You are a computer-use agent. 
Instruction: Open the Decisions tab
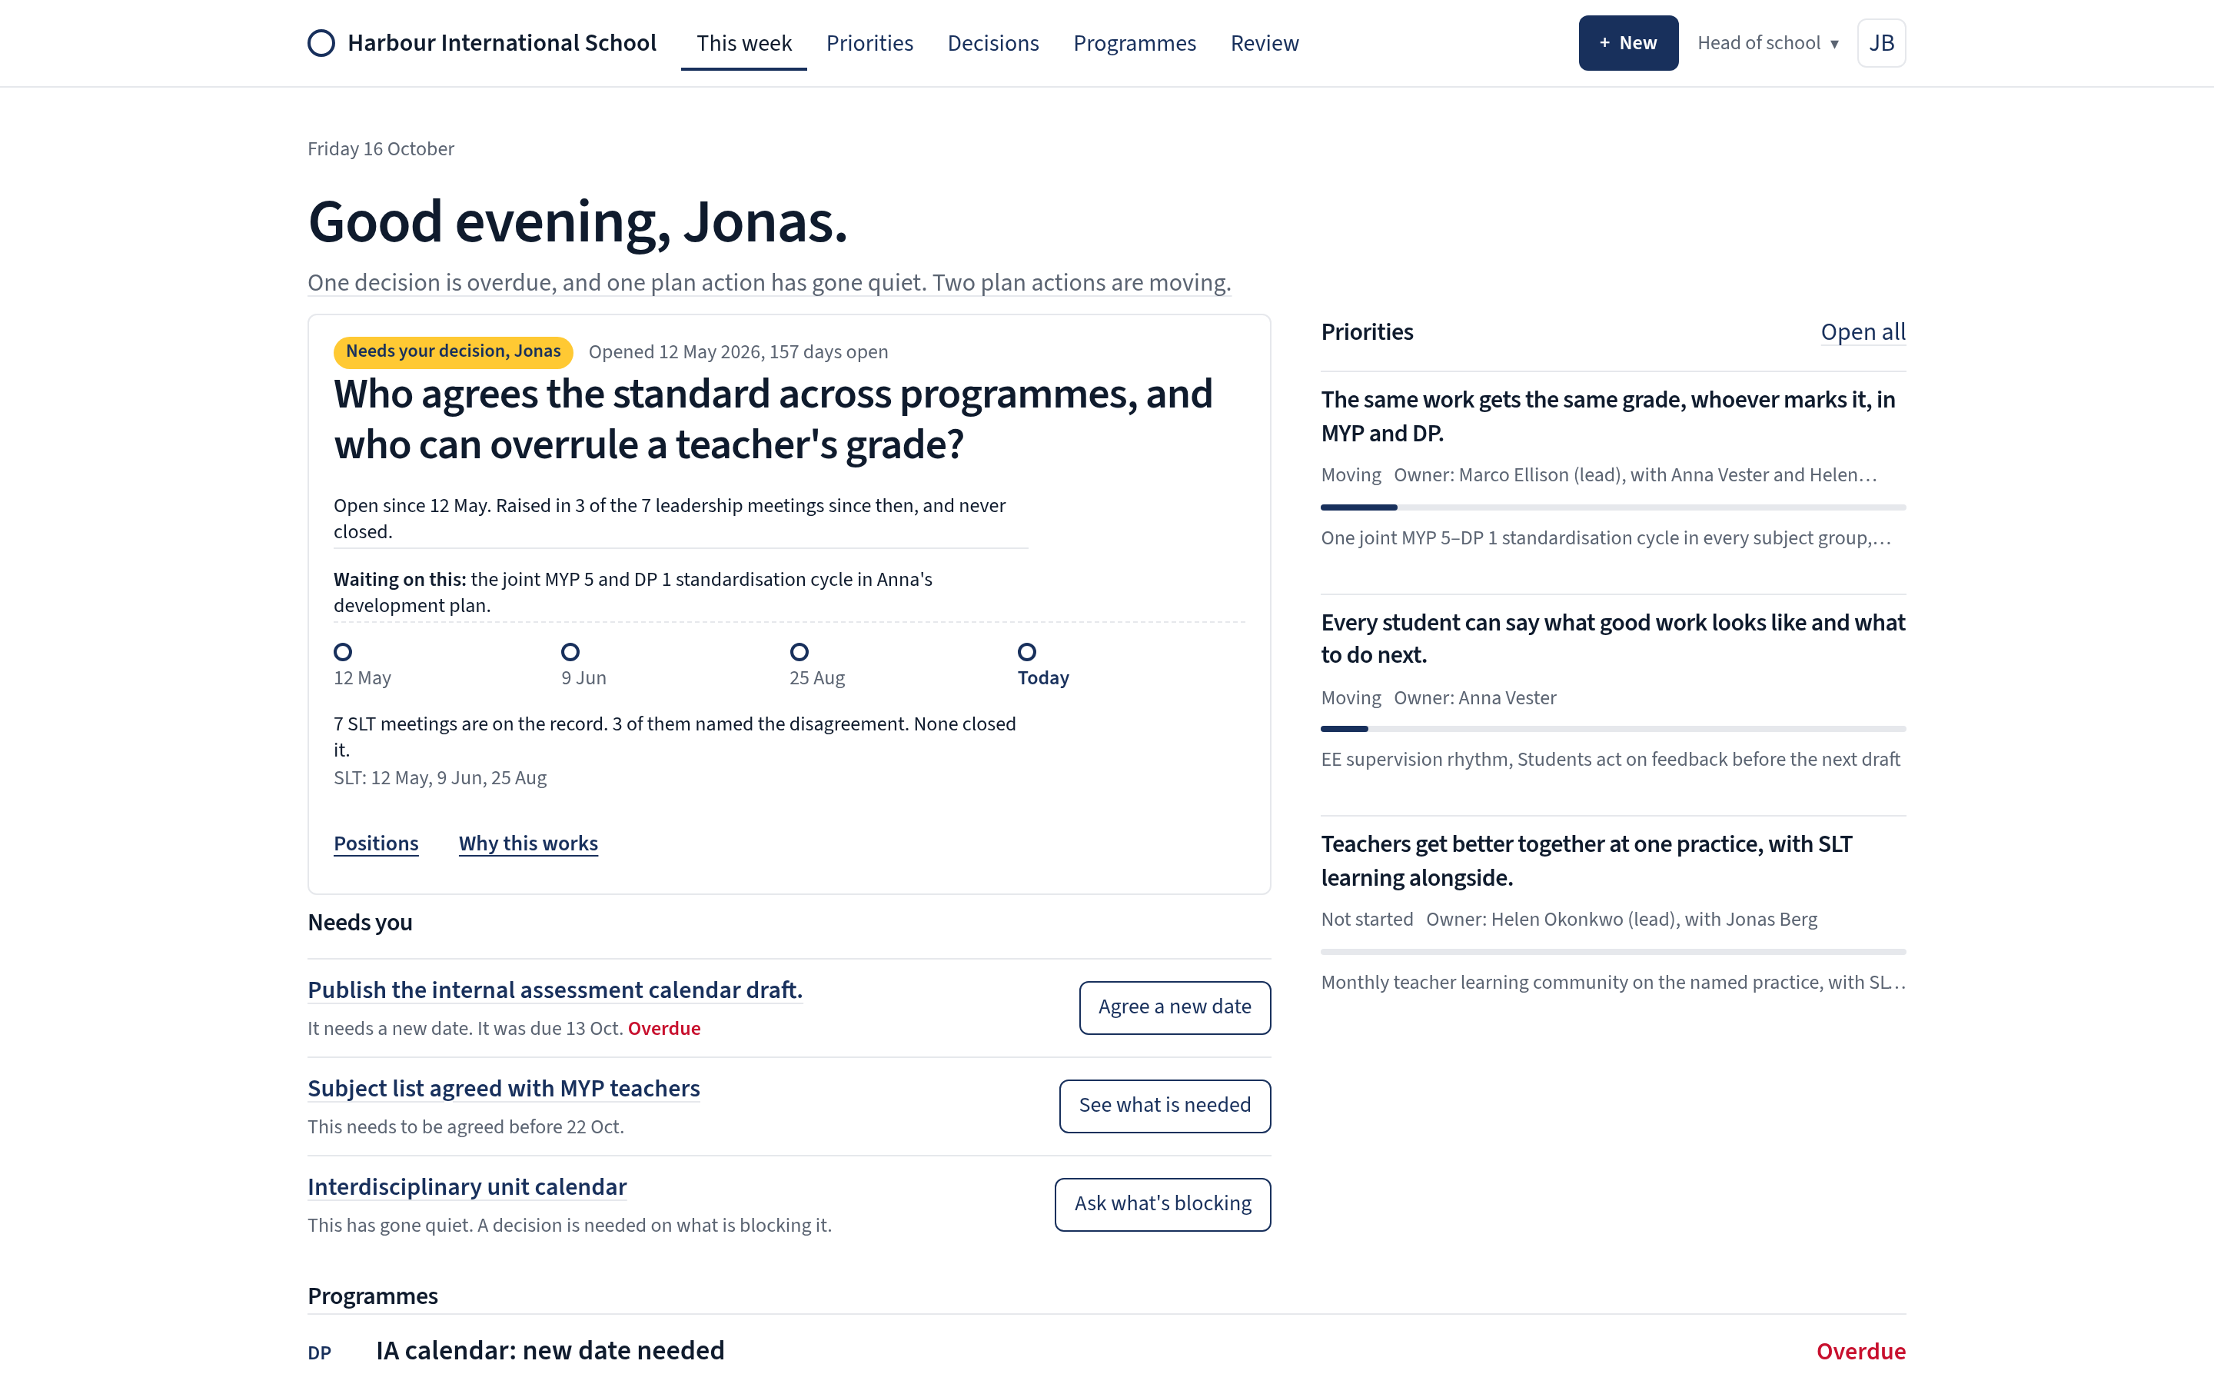coord(992,43)
